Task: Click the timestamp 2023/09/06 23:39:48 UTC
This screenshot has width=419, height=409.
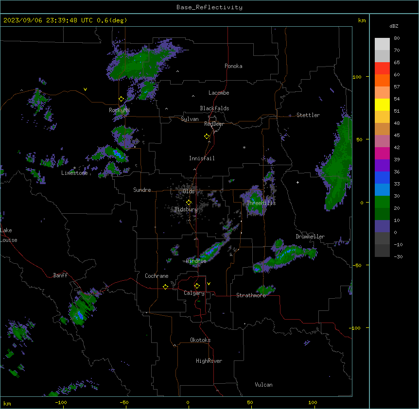Action: click(48, 20)
